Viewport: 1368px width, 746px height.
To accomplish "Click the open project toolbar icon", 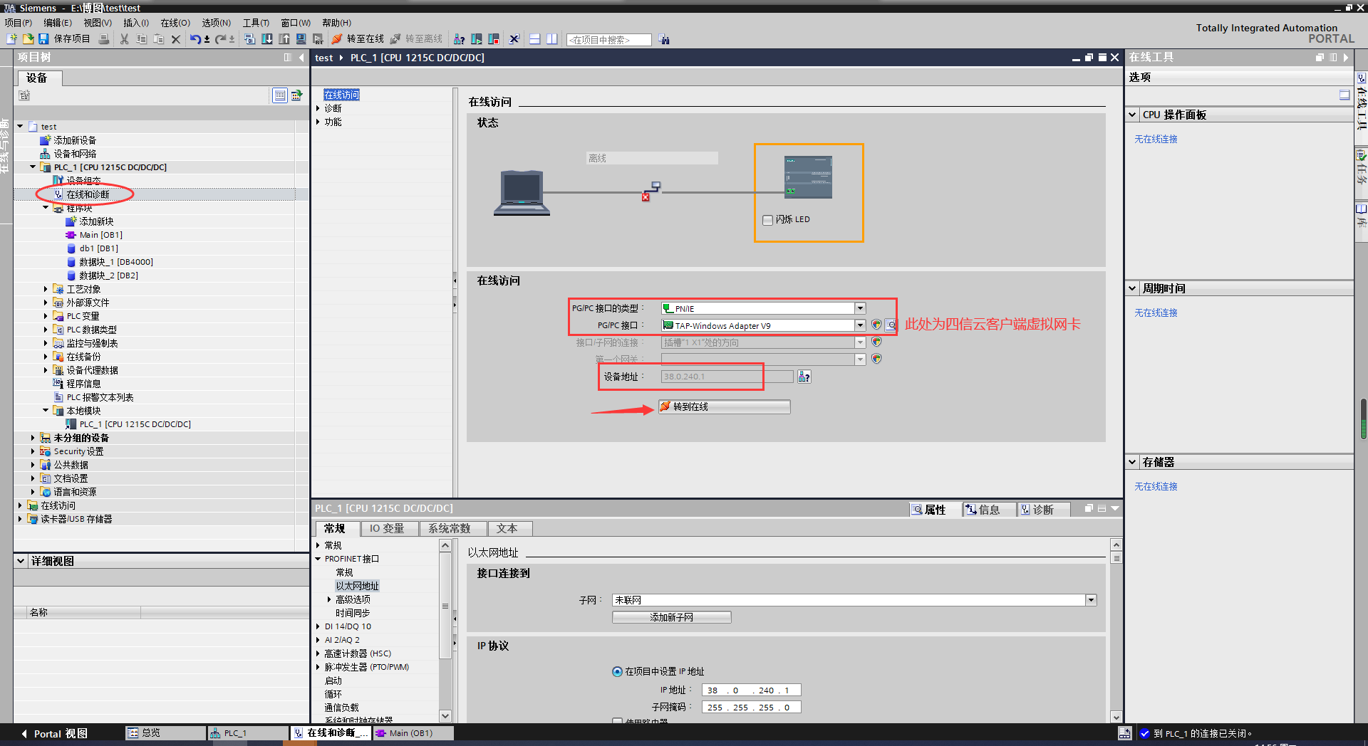I will (28, 39).
